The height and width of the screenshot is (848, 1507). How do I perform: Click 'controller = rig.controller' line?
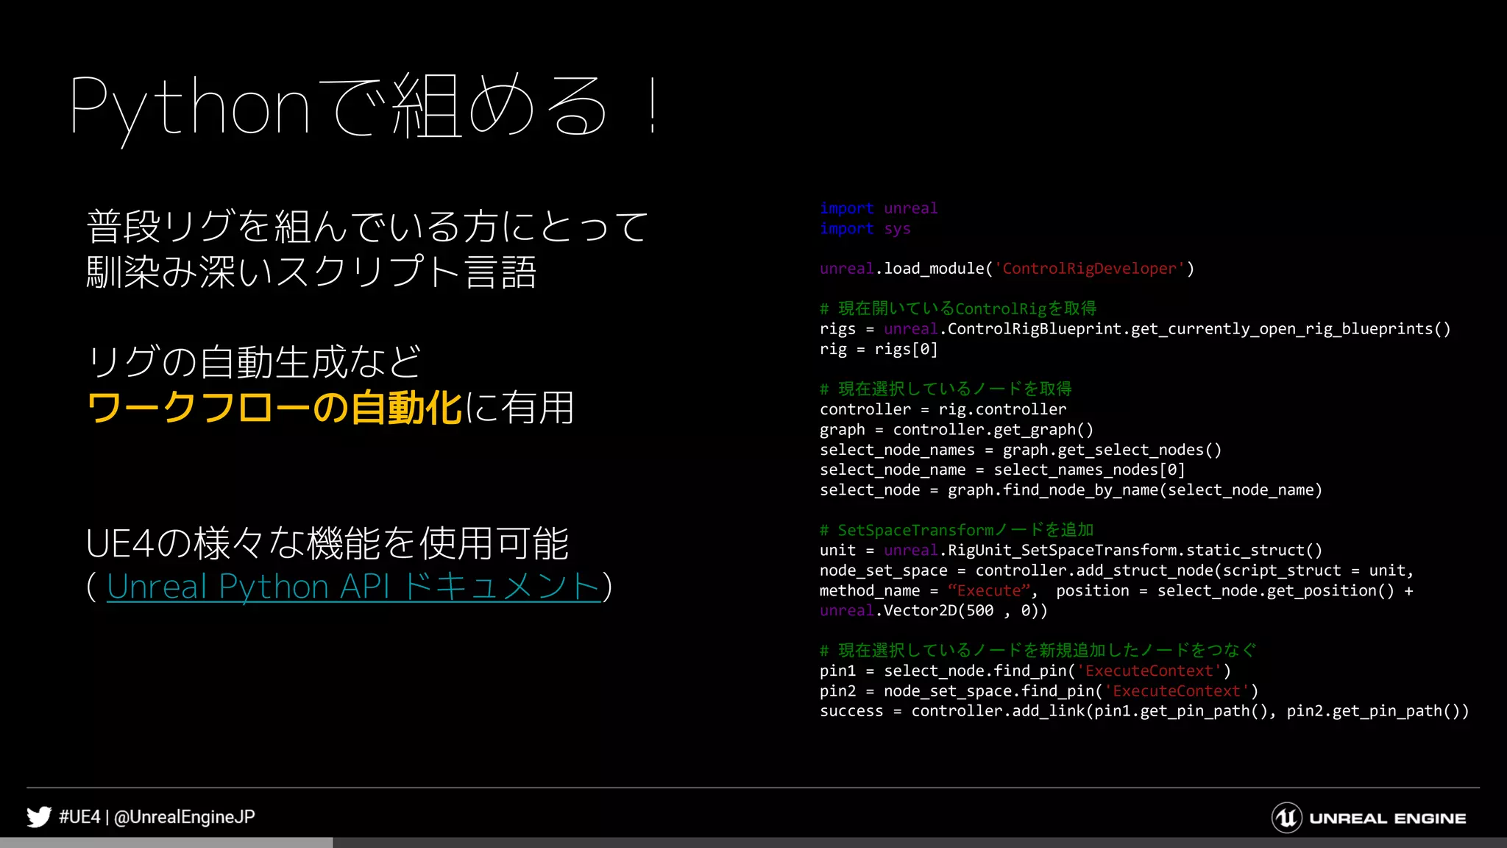pyautogui.click(x=943, y=409)
